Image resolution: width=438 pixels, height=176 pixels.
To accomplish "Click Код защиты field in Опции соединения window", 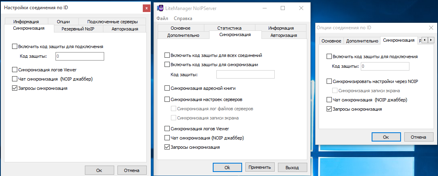I will click(385, 66).
